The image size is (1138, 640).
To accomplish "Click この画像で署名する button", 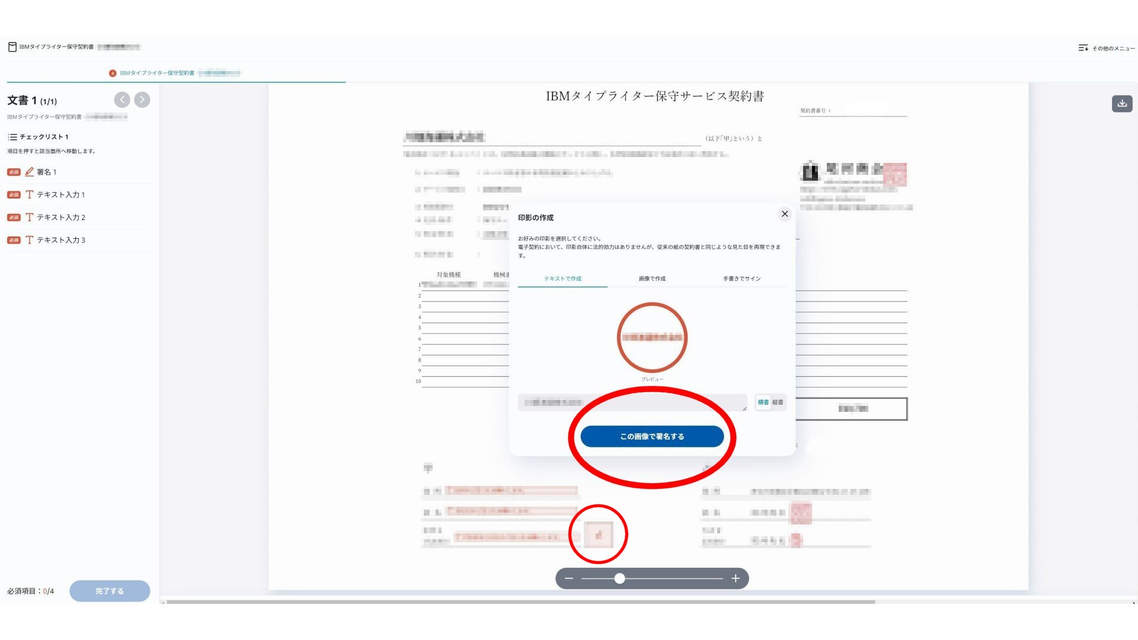I will tap(652, 436).
